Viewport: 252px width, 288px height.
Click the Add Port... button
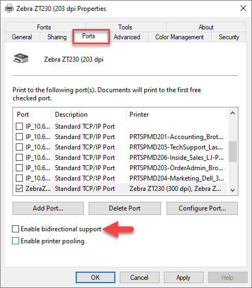point(48,208)
